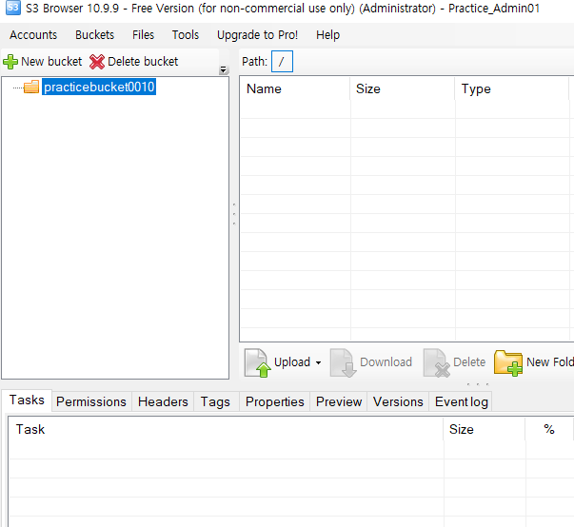
Task: Click the Delete files button label
Action: [x=469, y=362]
